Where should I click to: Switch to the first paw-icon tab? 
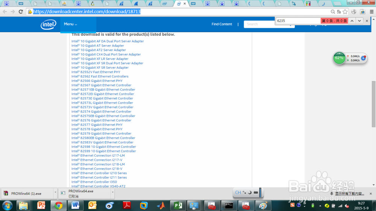tap(6, 4)
